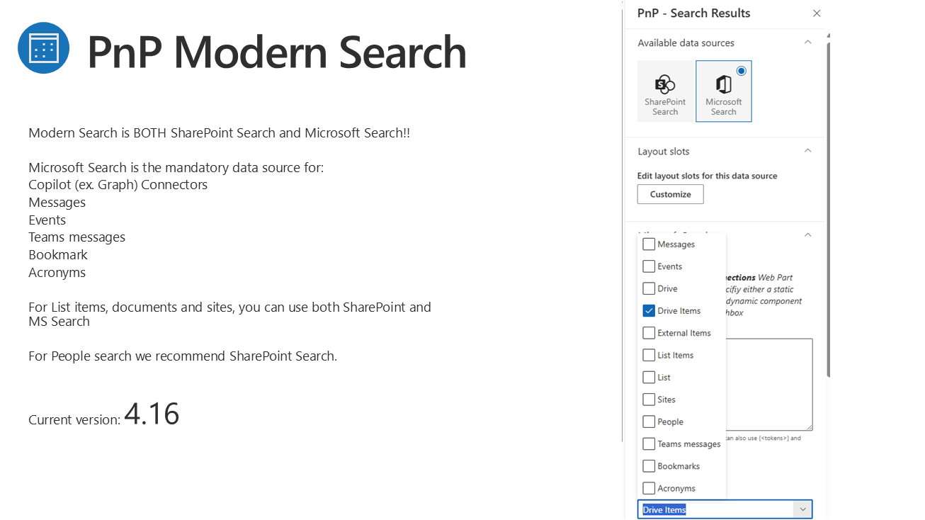This screenshot has width=925, height=520.
Task: Check the Messages checkbox
Action: click(649, 244)
